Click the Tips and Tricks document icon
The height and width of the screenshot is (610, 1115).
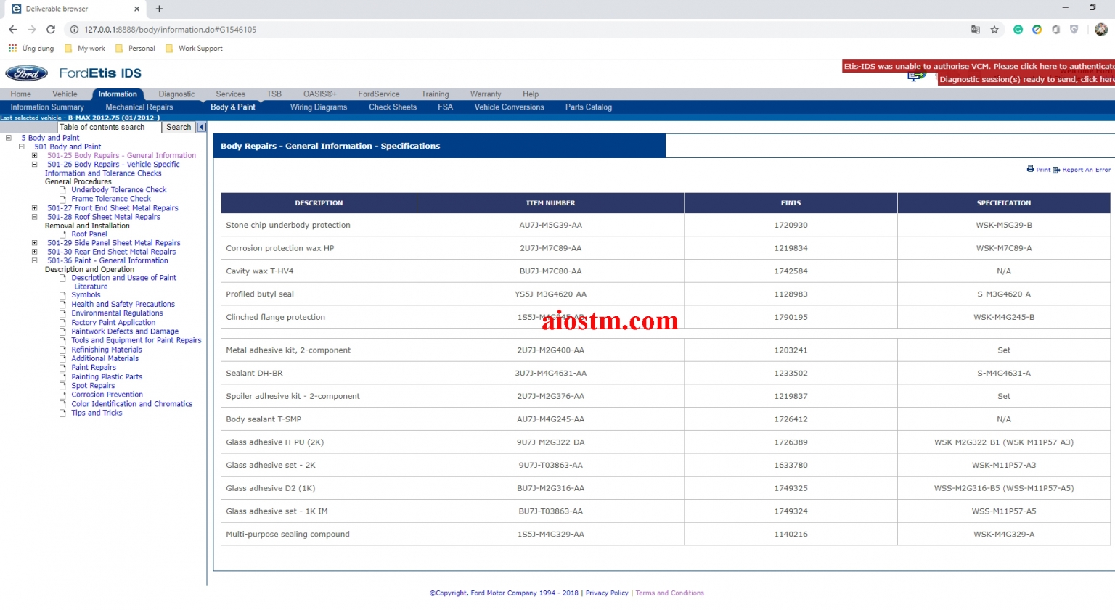[63, 413]
